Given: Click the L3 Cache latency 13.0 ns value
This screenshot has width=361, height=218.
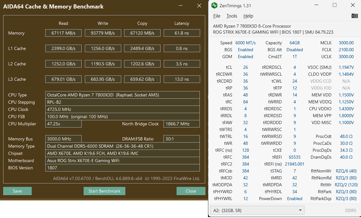Looking at the screenshot, I should pyautogui.click(x=182, y=79).
